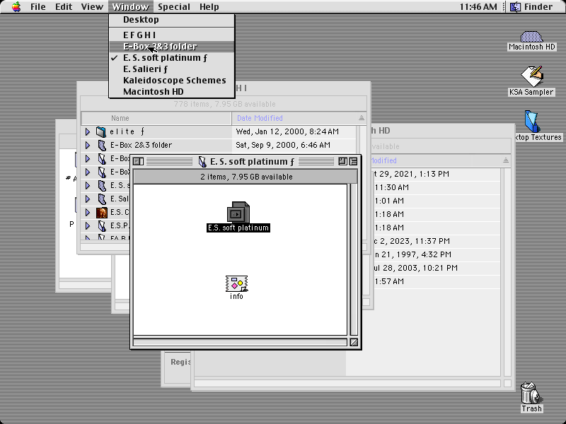
Task: Click Modified column header in Macintosh HD window
Action: (436, 160)
